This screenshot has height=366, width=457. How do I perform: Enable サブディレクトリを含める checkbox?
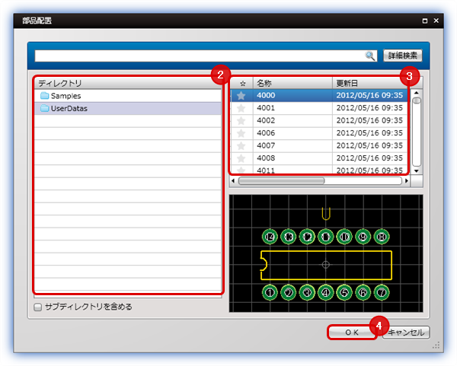coord(37,307)
